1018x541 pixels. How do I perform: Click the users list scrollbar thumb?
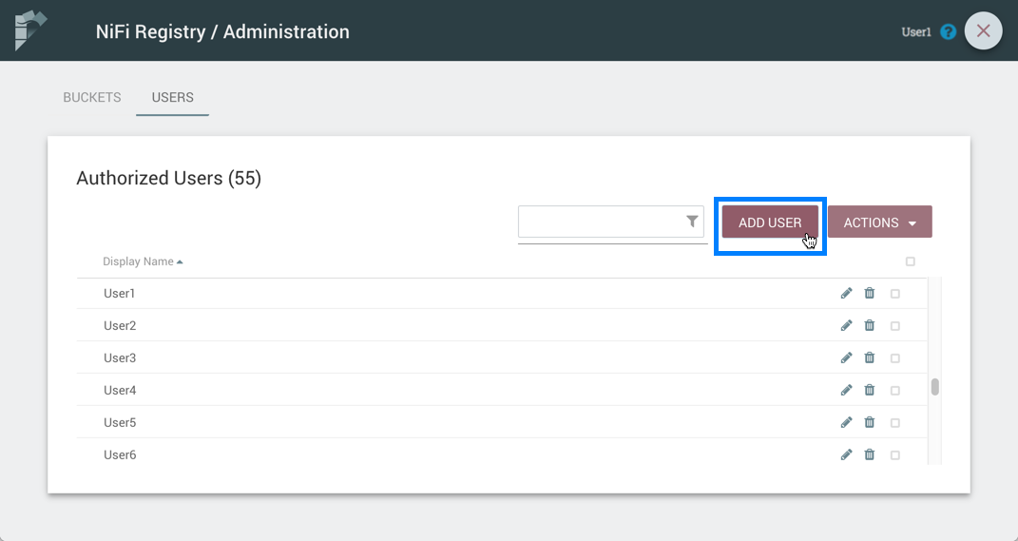[934, 386]
